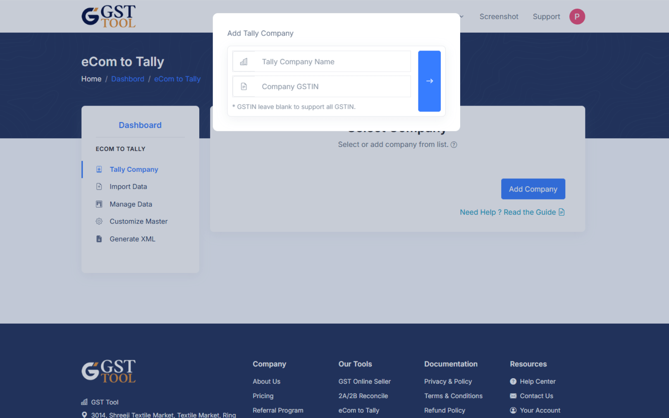The height and width of the screenshot is (418, 669).
Task: Open the Dashbord breadcrumb link
Action: coord(128,79)
